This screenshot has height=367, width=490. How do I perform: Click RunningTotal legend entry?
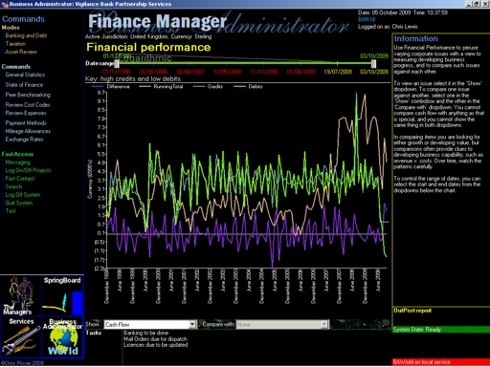(161, 87)
